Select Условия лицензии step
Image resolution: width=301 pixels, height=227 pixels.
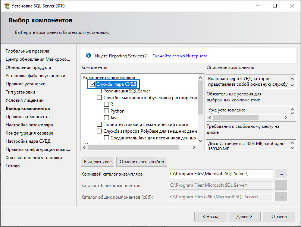click(x=25, y=100)
